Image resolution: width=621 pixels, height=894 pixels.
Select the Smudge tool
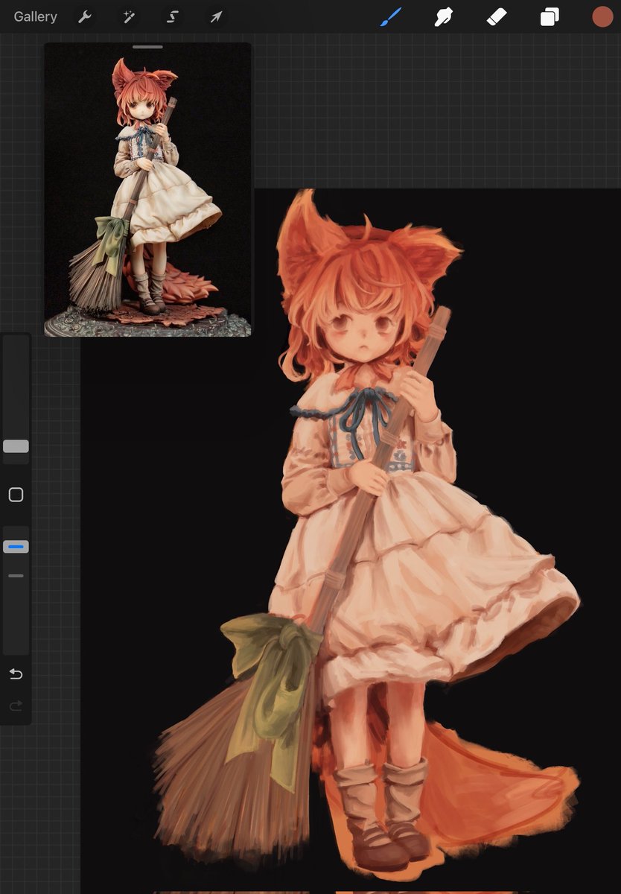pos(444,16)
